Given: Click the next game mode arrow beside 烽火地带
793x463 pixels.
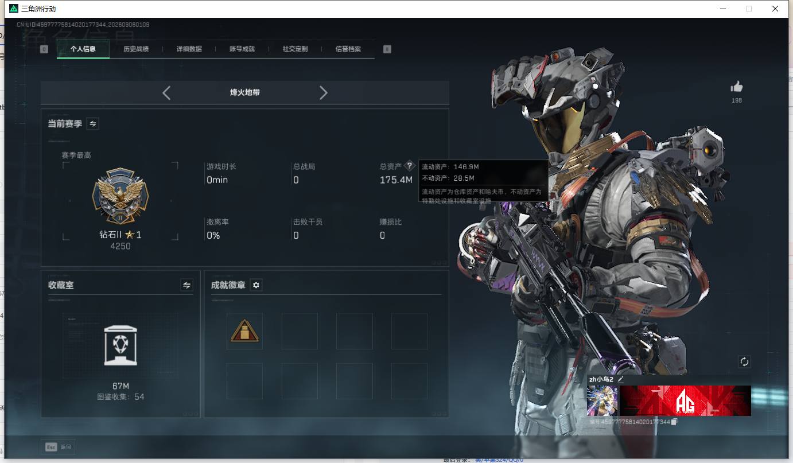Looking at the screenshot, I should (323, 92).
